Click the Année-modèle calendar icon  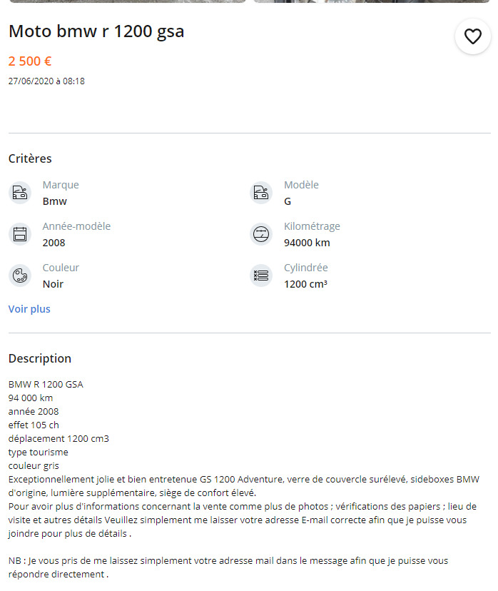click(x=20, y=234)
